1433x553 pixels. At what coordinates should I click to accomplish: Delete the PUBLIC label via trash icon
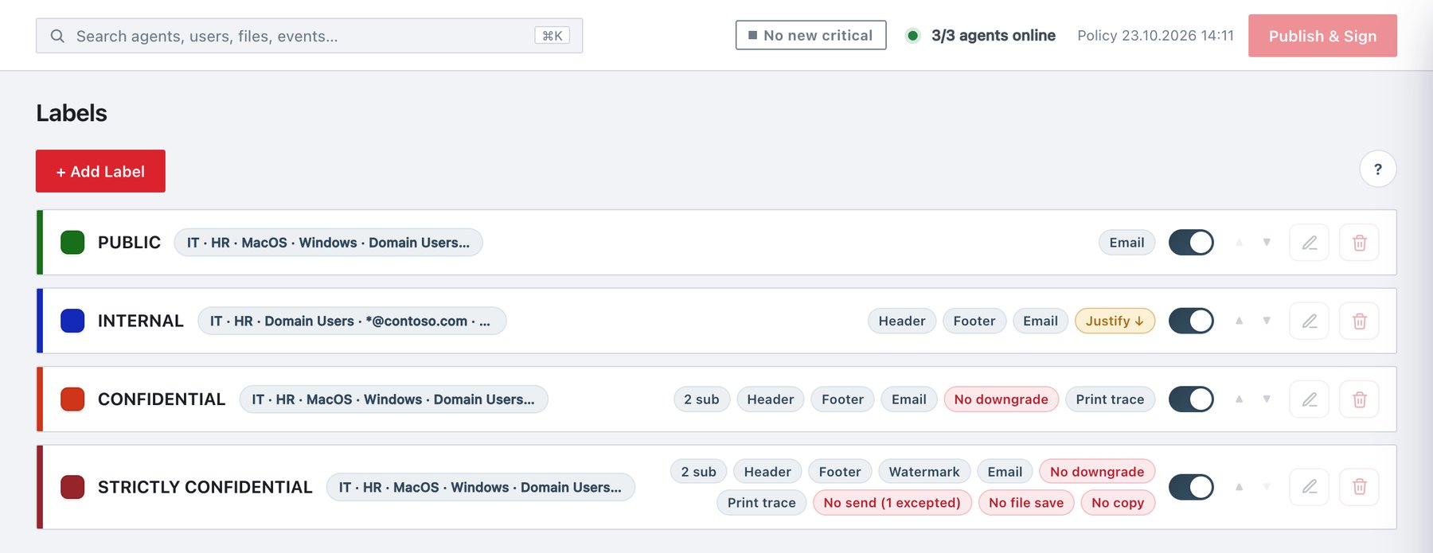pyautogui.click(x=1359, y=243)
